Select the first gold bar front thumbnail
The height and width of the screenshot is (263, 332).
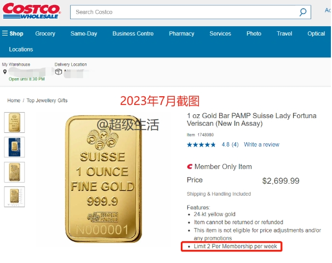tap(14, 122)
